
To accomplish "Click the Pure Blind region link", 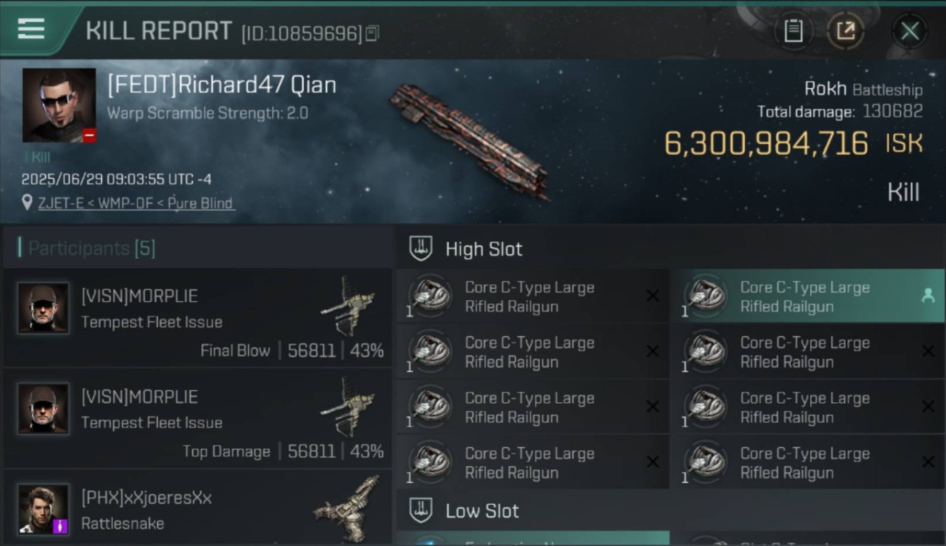I will [200, 203].
